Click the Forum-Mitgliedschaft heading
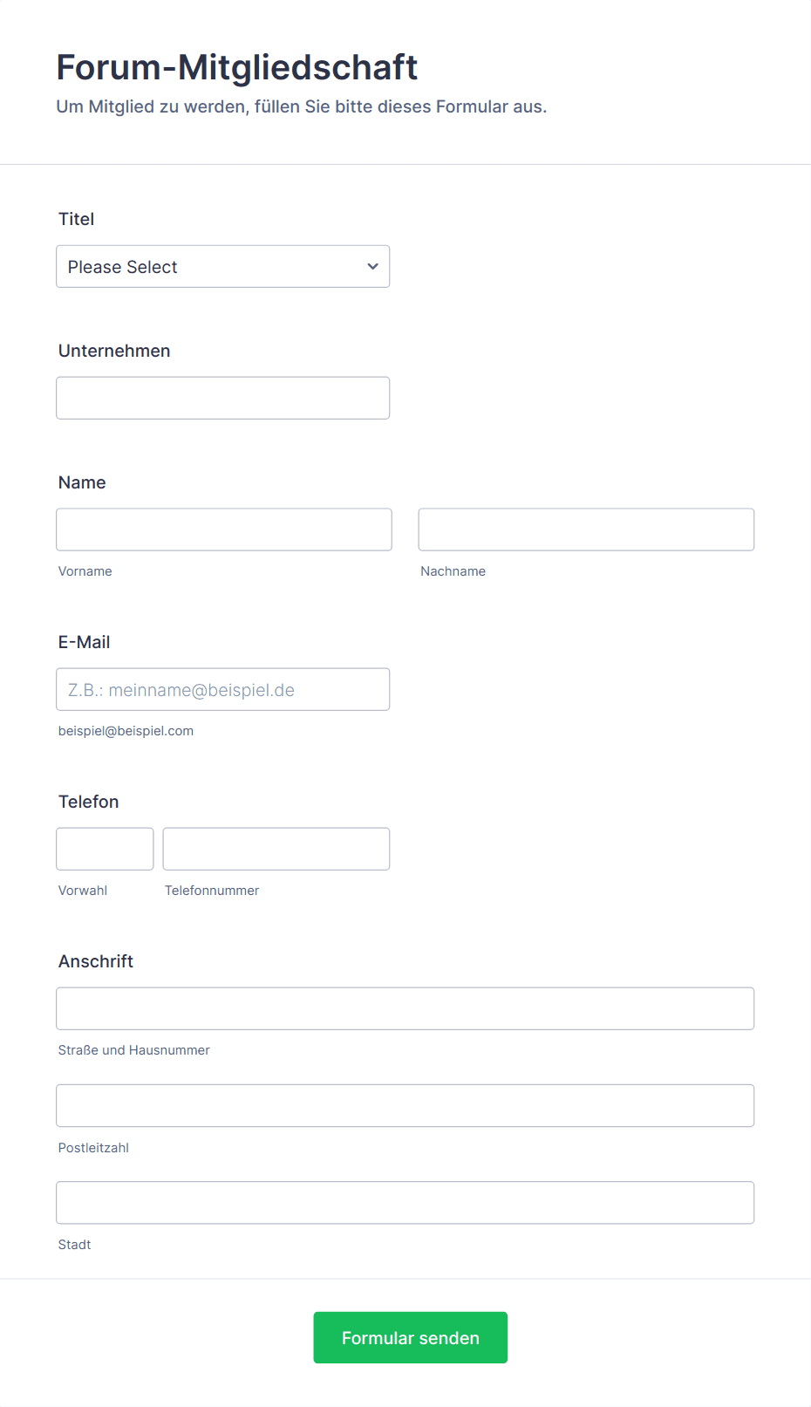811x1407 pixels. [237, 67]
